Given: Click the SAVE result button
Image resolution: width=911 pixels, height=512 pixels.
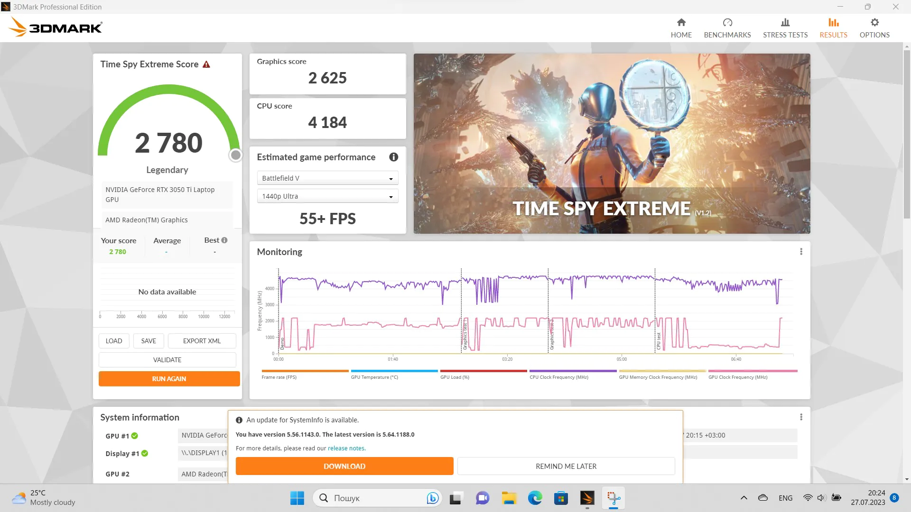Looking at the screenshot, I should [149, 341].
